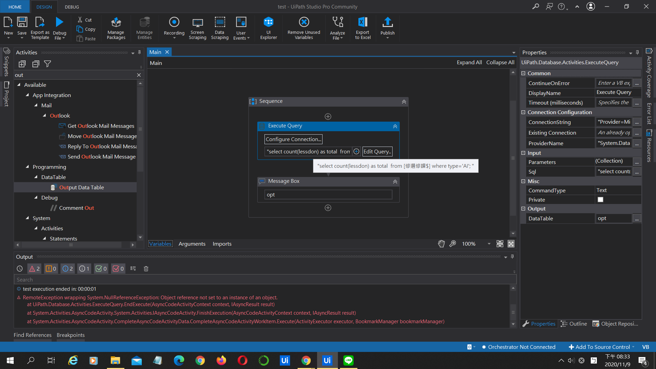Open the zoom level dropdown
Image resolution: width=656 pixels, height=369 pixels.
pos(489,244)
